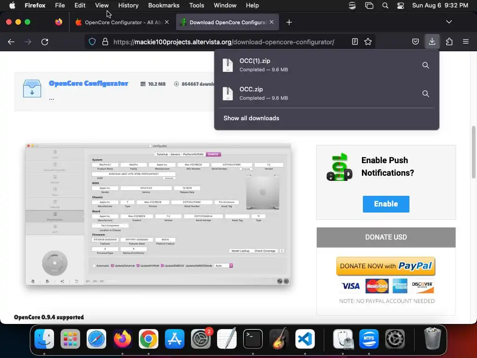Open the OpenCore Configurator screenshot image
The image size is (477, 358).
pos(158,214)
